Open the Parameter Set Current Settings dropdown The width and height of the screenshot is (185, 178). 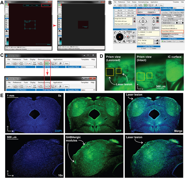177,34
